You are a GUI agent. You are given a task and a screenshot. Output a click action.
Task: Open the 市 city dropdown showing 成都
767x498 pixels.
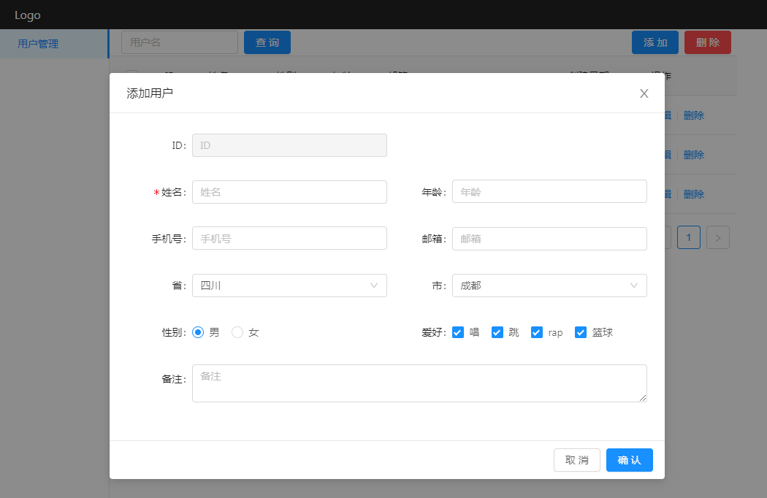549,286
